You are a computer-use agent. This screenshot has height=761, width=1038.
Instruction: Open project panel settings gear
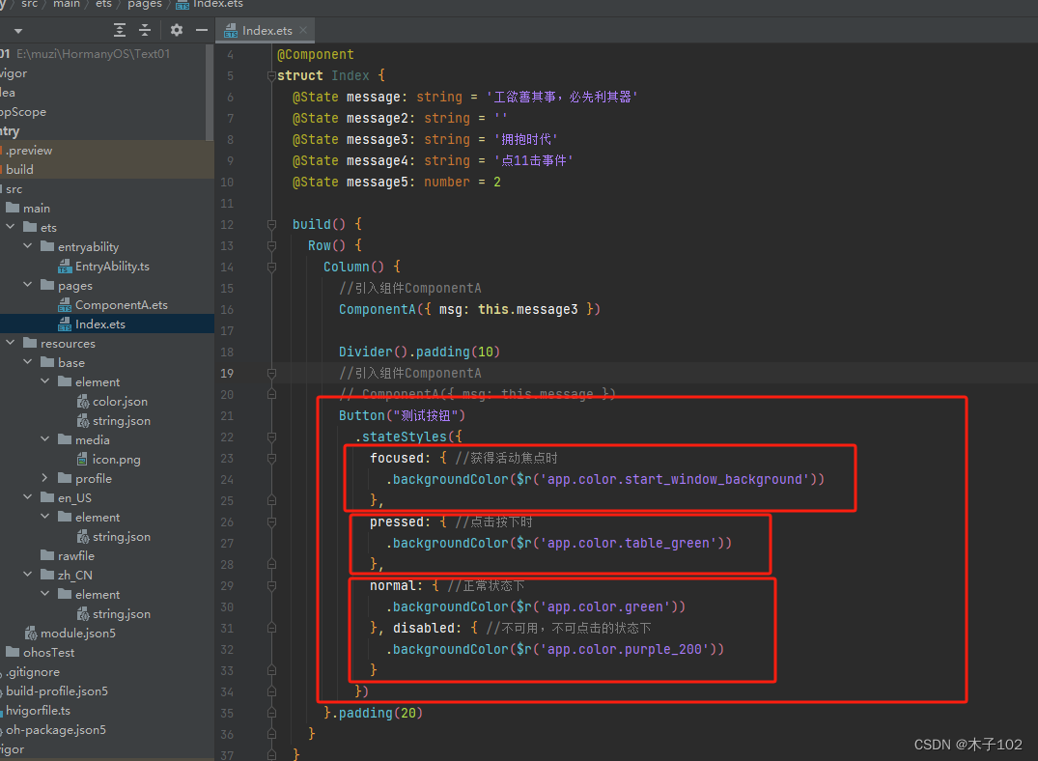pyautogui.click(x=176, y=30)
